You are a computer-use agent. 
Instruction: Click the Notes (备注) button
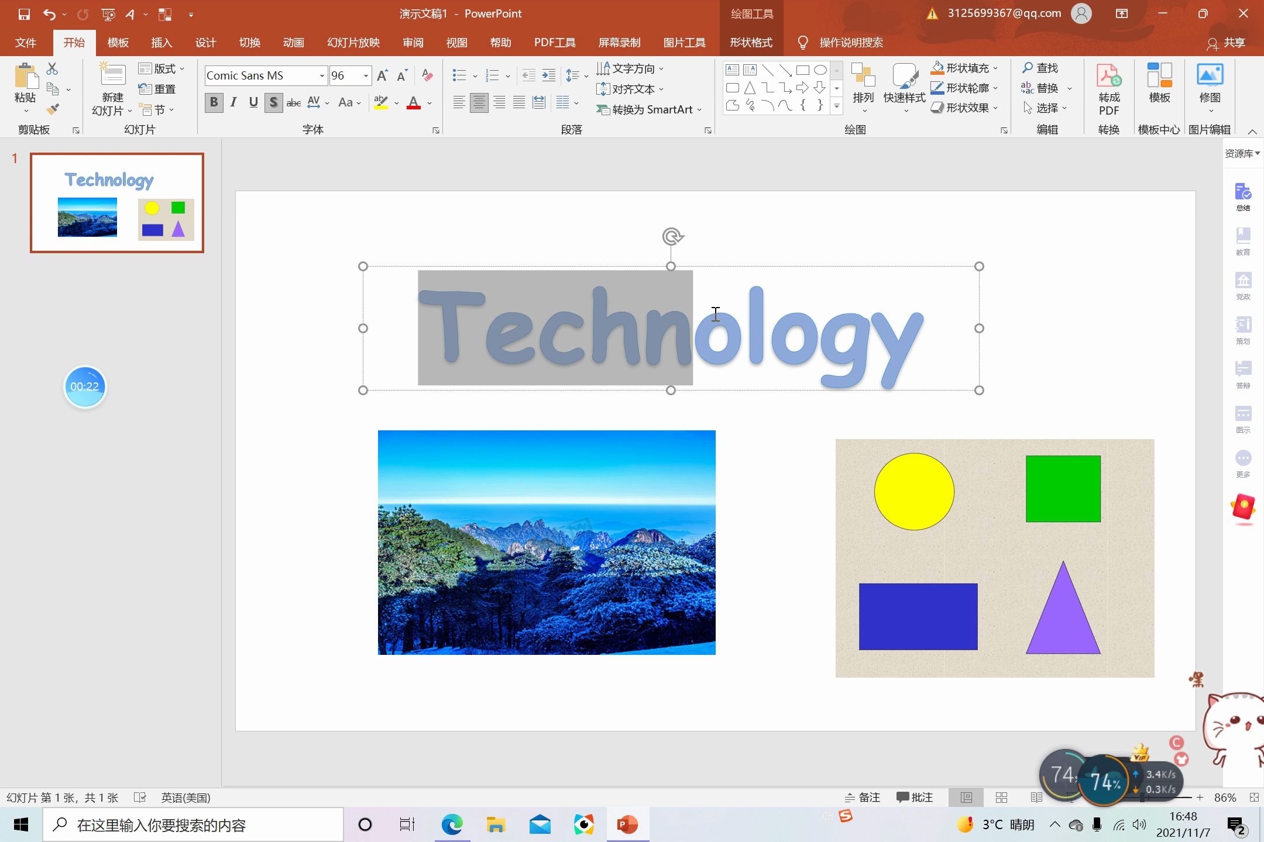(862, 798)
